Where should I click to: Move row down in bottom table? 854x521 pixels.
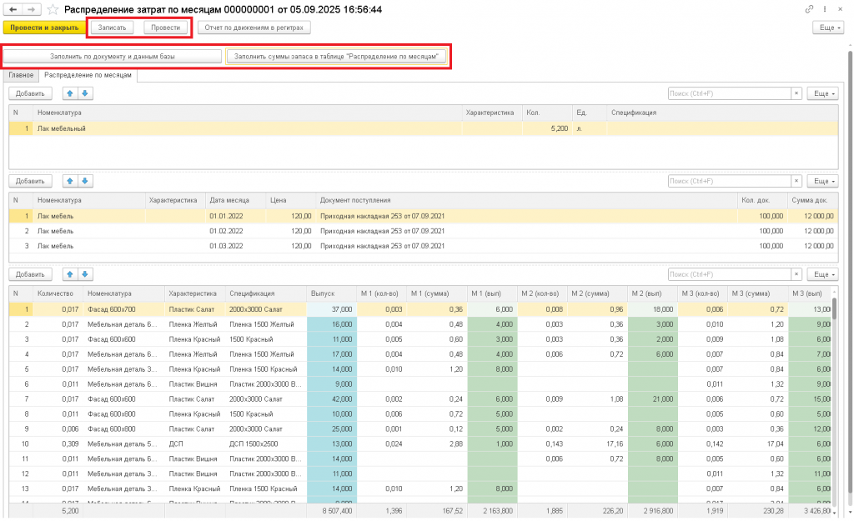(x=85, y=274)
